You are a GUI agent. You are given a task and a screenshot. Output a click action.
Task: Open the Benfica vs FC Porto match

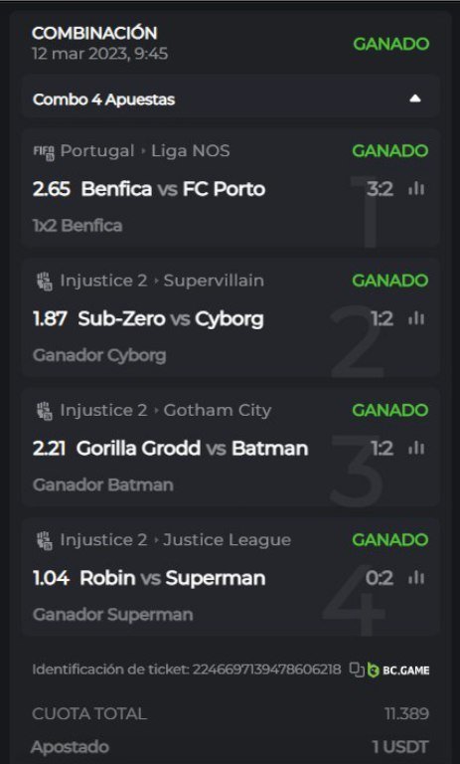[173, 189]
